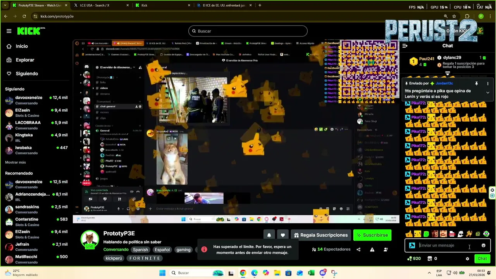The width and height of the screenshot is (496, 279).
Task: Open the emoji picker smiley
Action: pyautogui.click(x=483, y=245)
